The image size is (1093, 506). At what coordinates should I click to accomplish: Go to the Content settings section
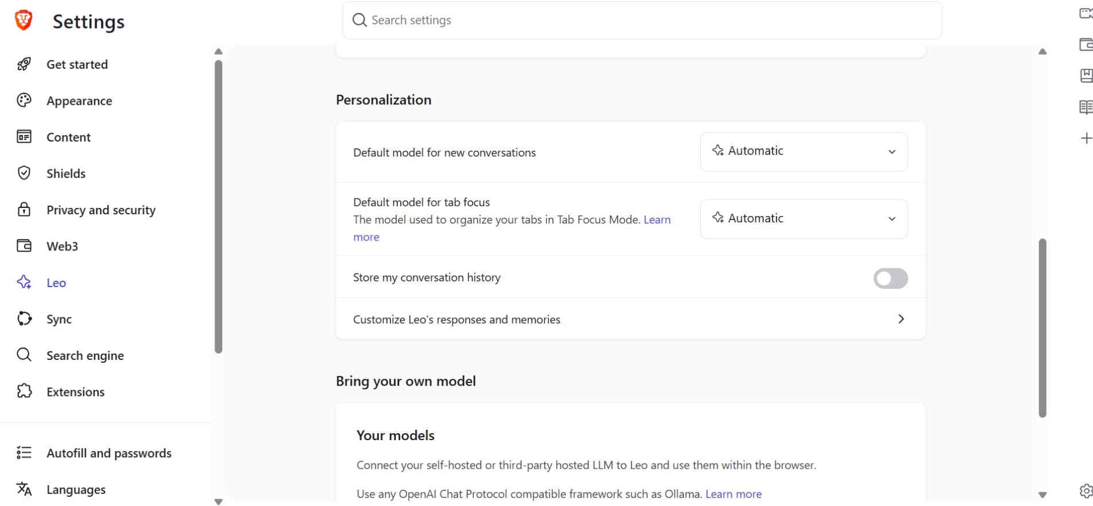[68, 137]
